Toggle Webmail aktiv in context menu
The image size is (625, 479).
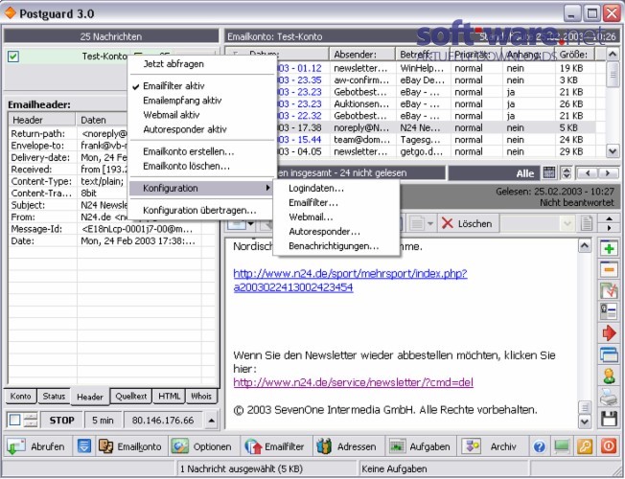pyautogui.click(x=202, y=115)
